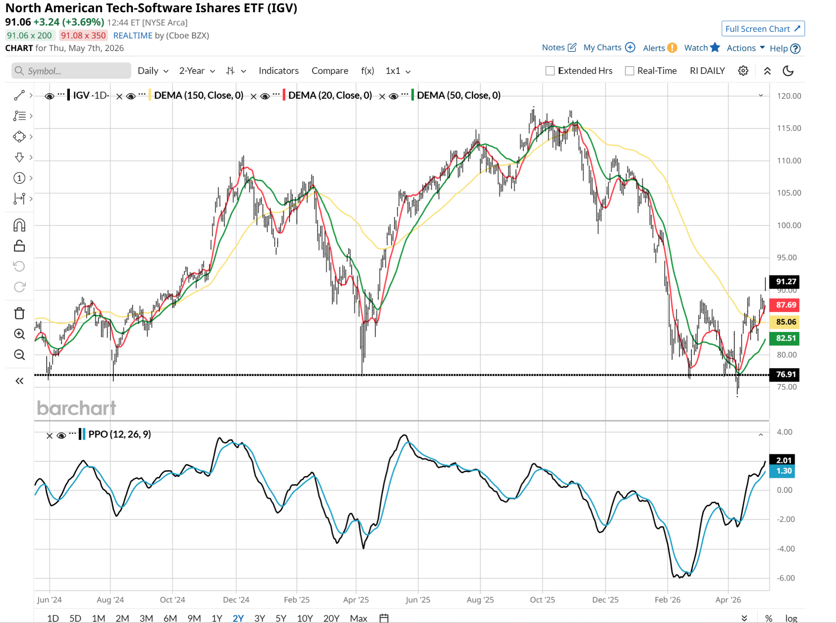Select the trend line drawing tool

pyautogui.click(x=19, y=95)
